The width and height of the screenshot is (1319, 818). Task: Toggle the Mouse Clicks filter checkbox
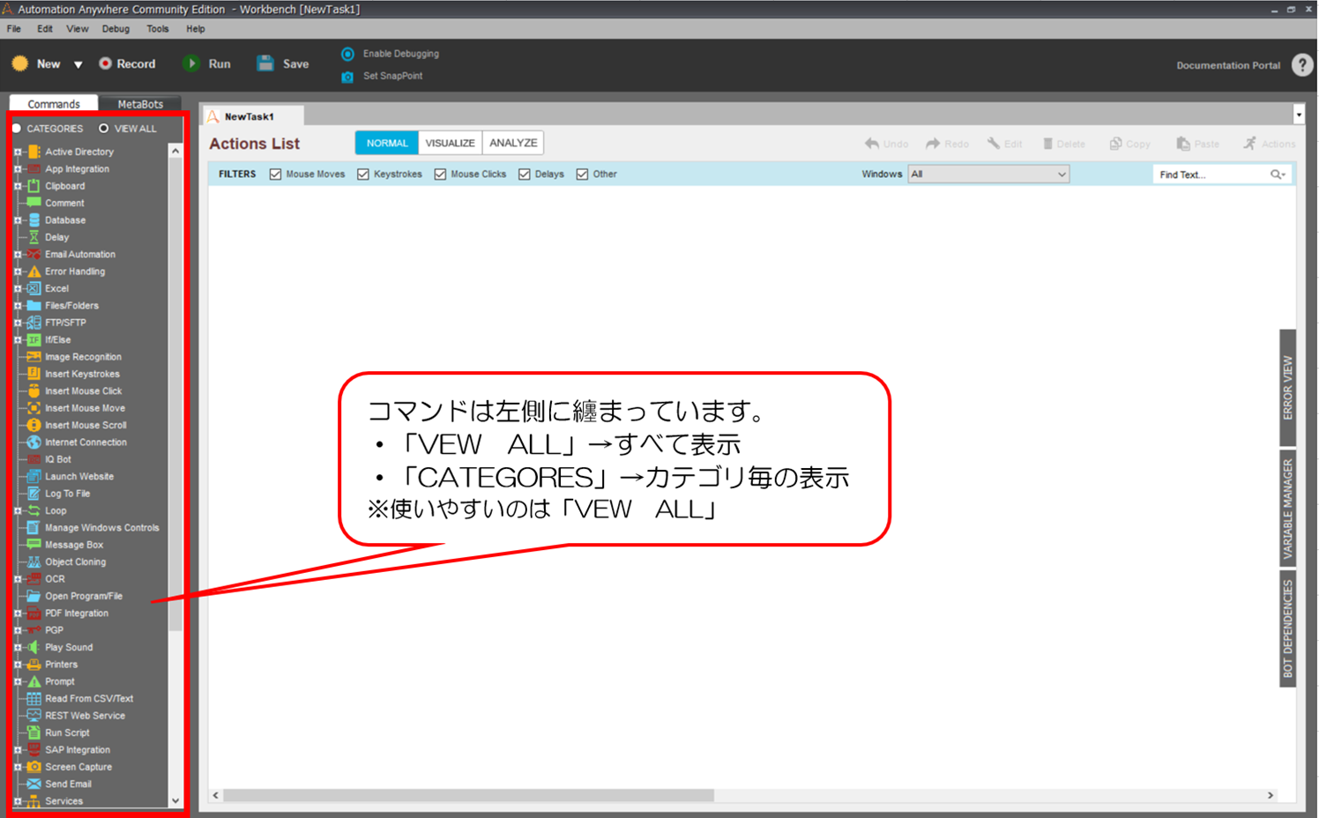pyautogui.click(x=440, y=175)
